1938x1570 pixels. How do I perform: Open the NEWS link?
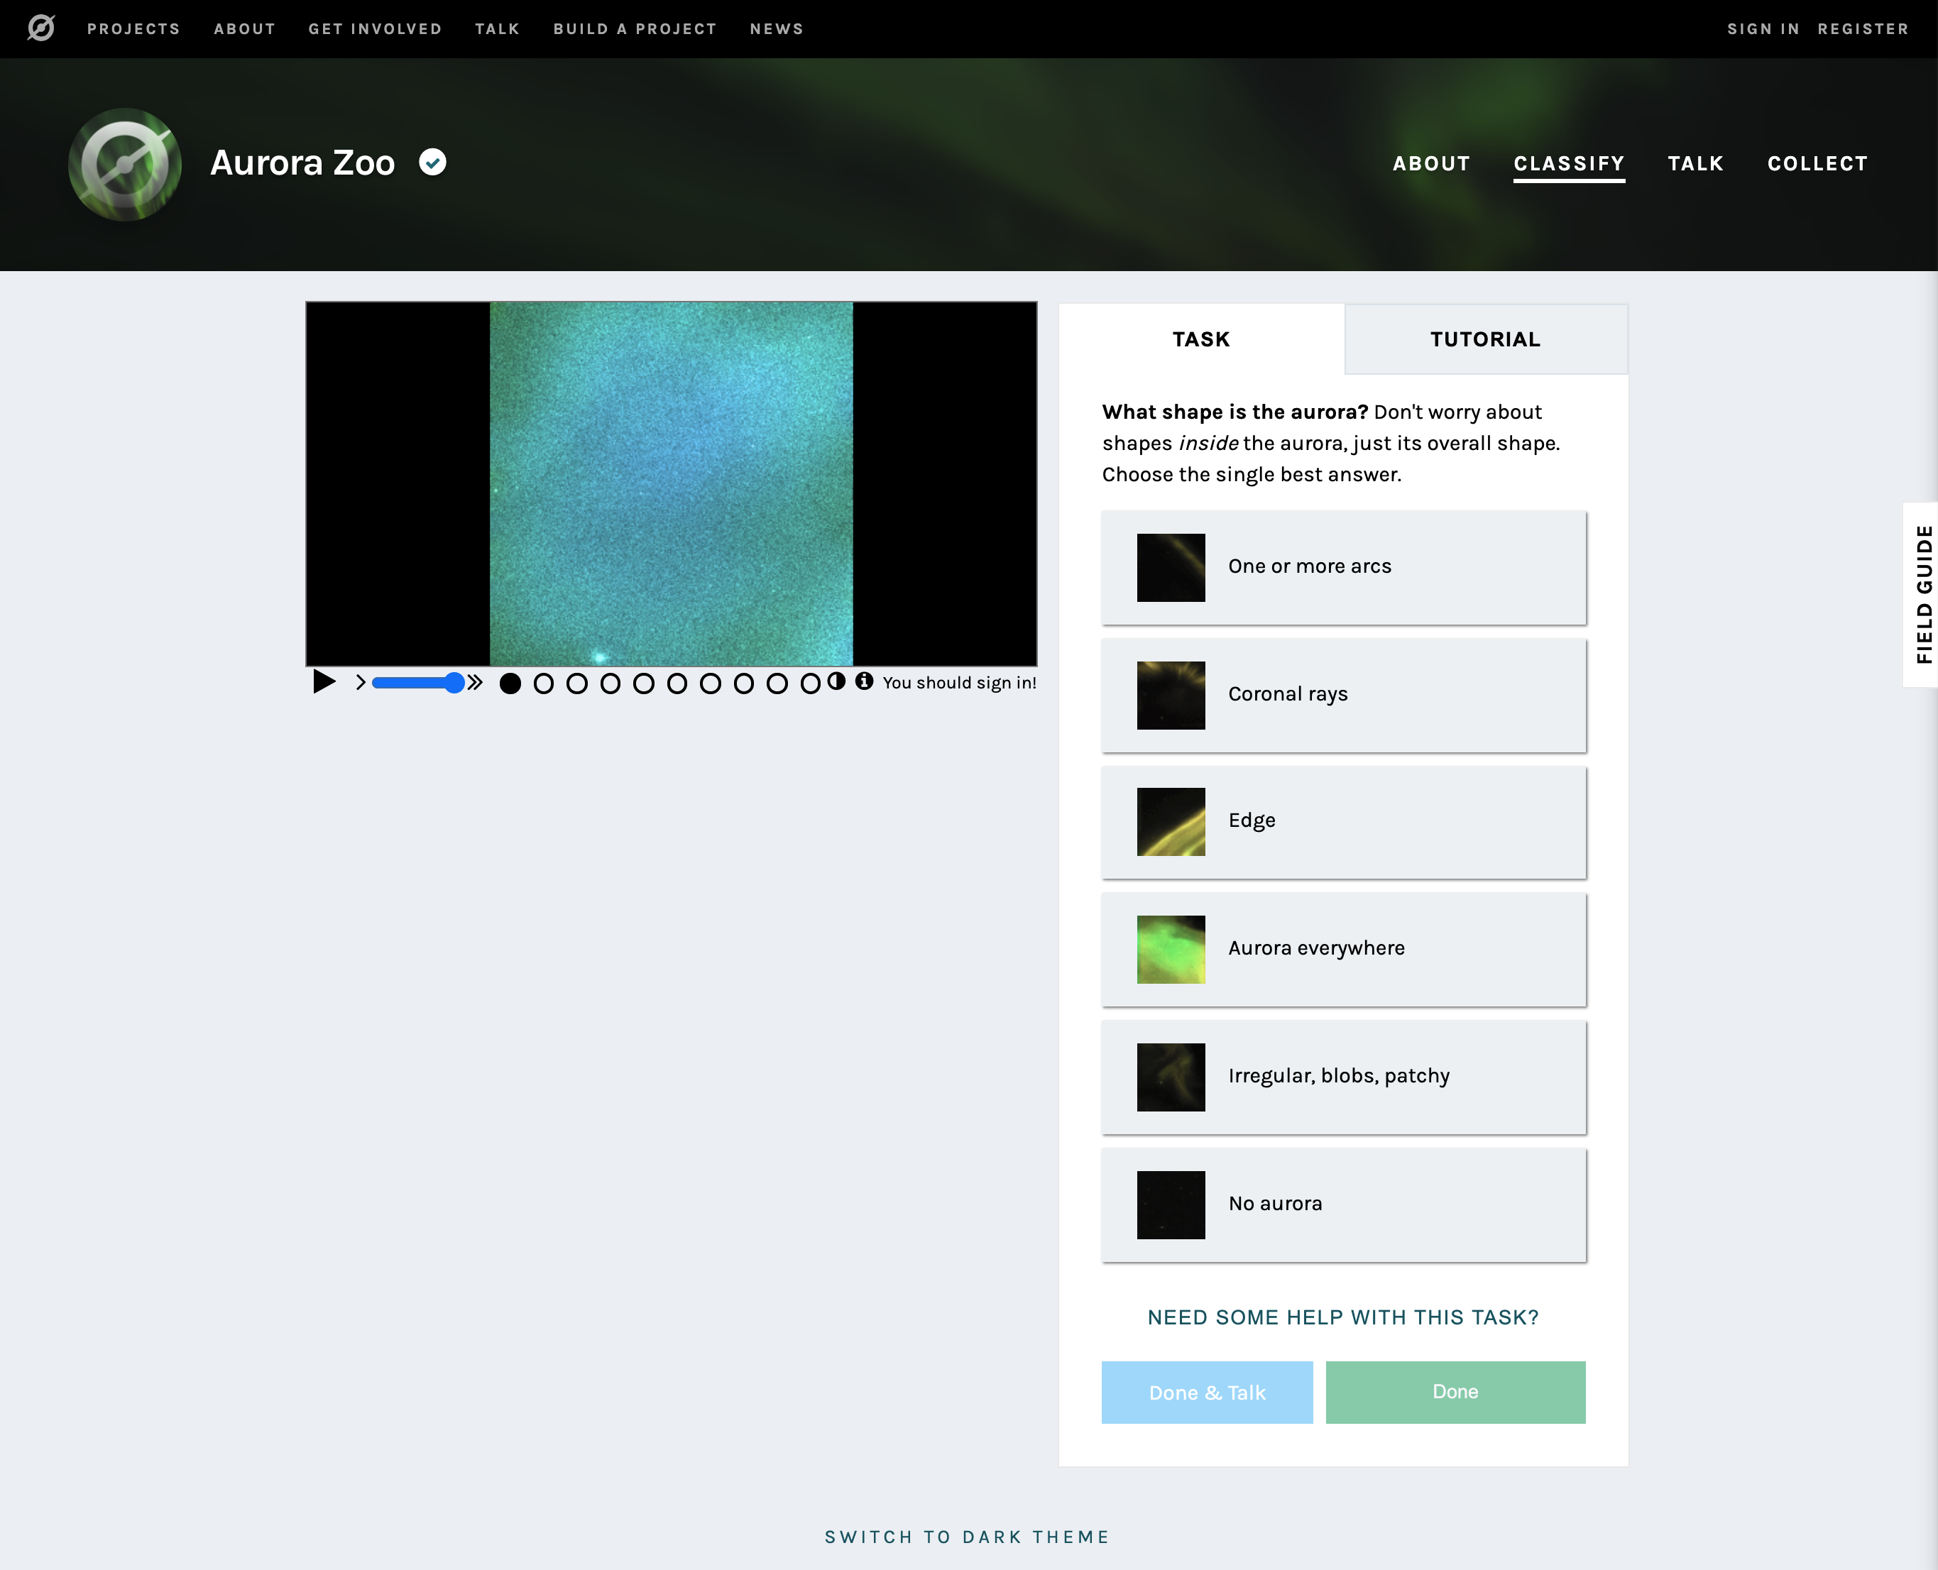point(777,29)
